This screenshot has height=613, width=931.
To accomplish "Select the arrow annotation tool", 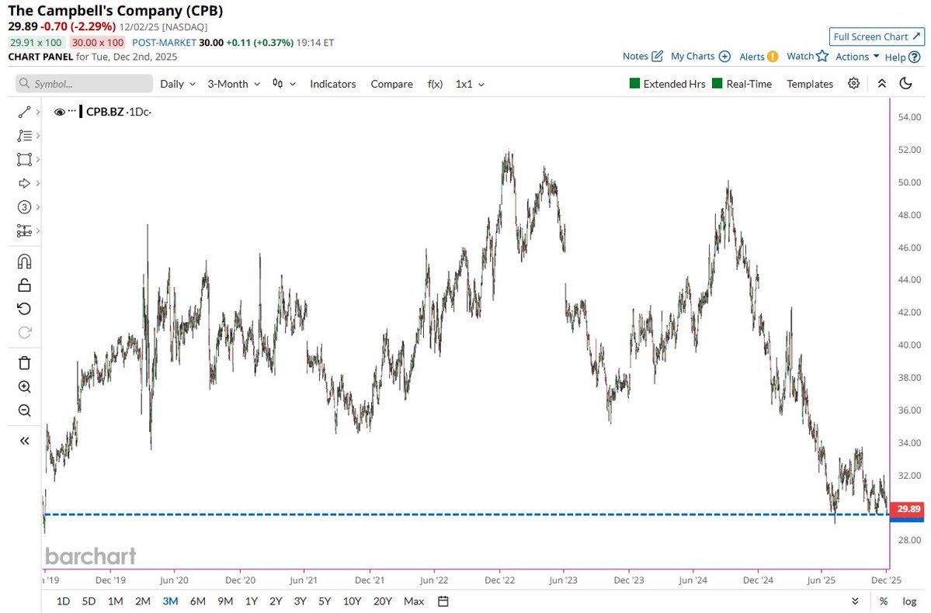I will (24, 183).
